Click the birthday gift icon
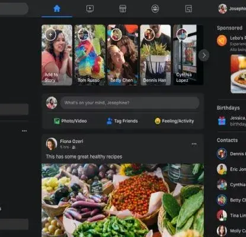The height and width of the screenshot is (237, 246). point(222,121)
